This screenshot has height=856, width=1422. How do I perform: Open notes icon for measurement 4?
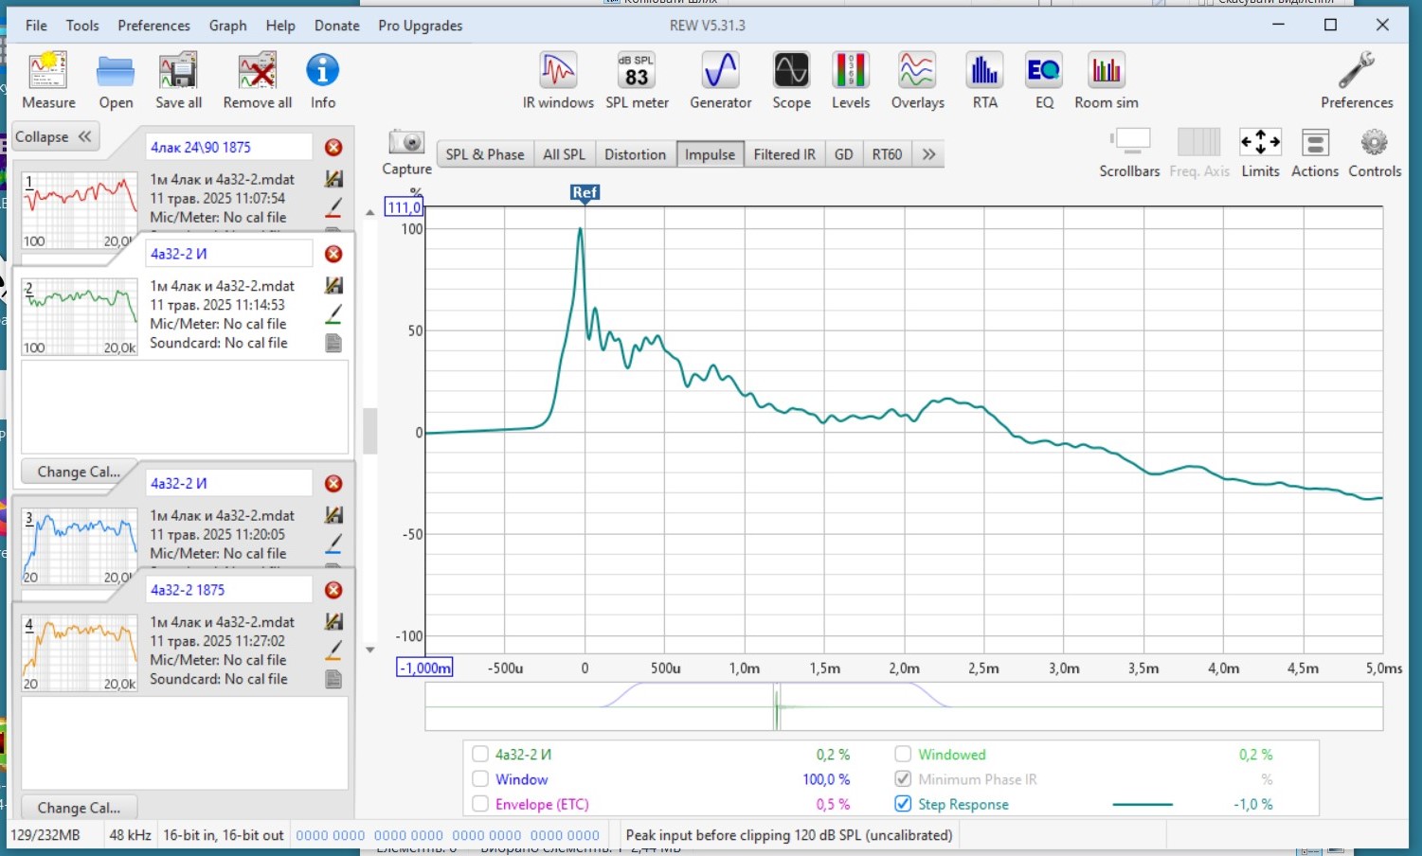click(x=333, y=679)
